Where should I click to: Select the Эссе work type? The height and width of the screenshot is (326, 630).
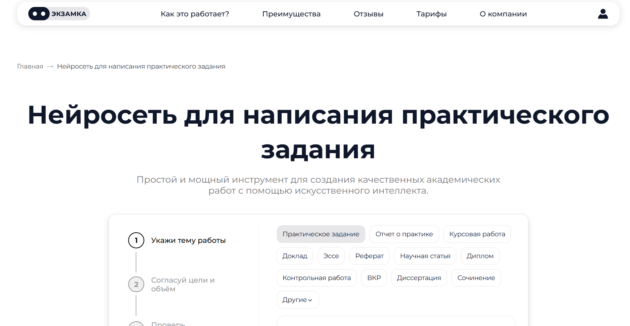(331, 256)
